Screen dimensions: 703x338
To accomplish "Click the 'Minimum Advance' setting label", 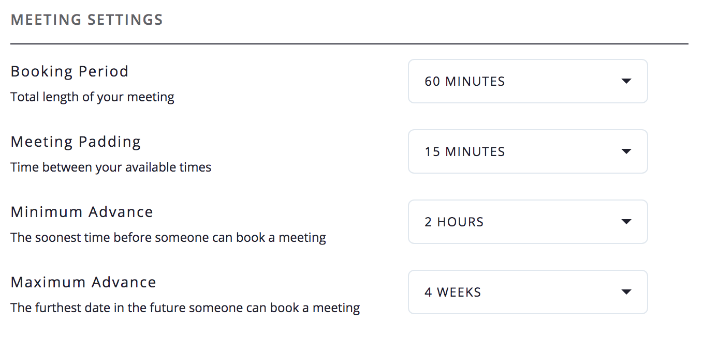I will pyautogui.click(x=82, y=212).
